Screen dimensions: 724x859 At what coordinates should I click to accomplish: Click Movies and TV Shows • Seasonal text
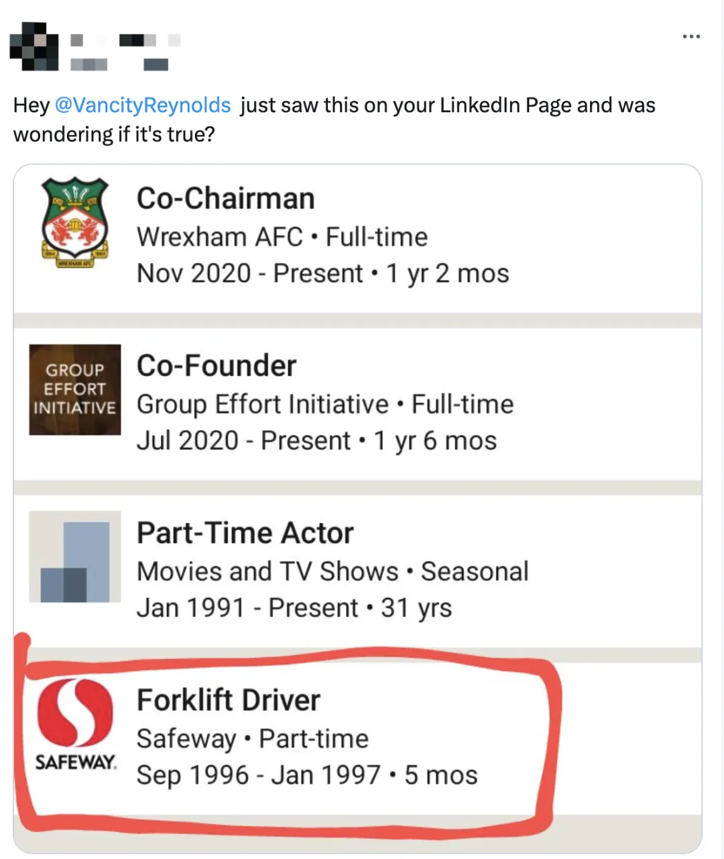[333, 572]
